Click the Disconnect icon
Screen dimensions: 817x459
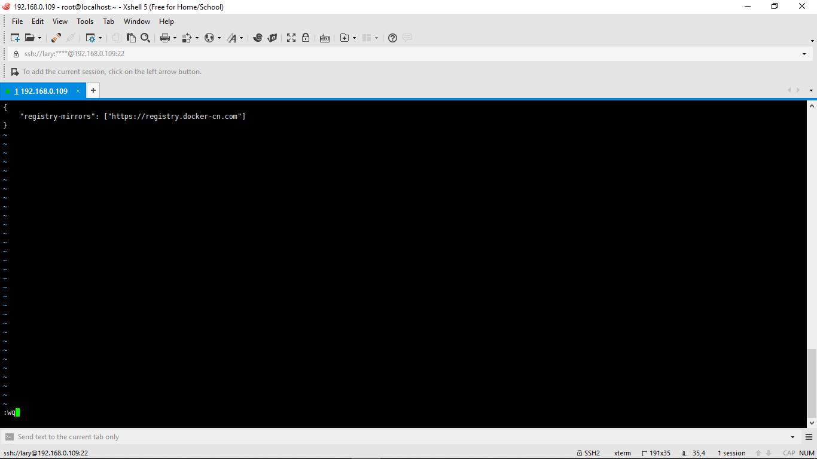[x=70, y=38]
